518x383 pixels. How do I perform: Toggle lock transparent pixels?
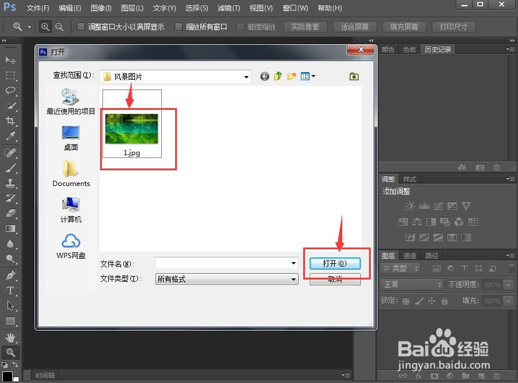pyautogui.click(x=406, y=301)
